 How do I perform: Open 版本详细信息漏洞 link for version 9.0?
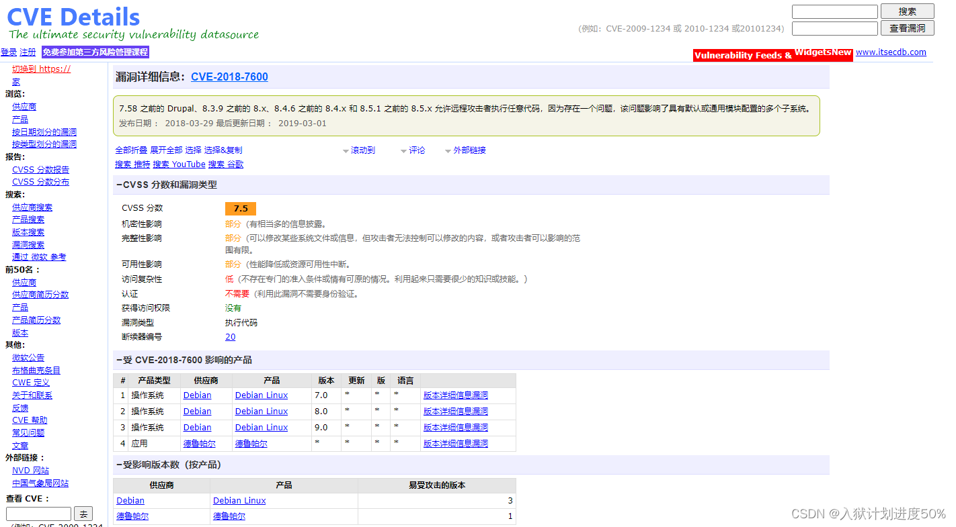(x=456, y=428)
